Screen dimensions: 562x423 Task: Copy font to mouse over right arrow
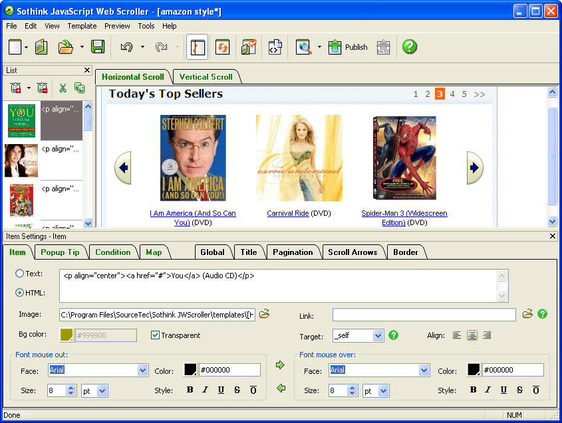(280, 365)
